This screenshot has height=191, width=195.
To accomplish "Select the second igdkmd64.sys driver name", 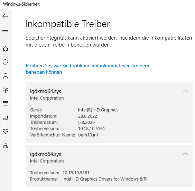I will (46, 154).
